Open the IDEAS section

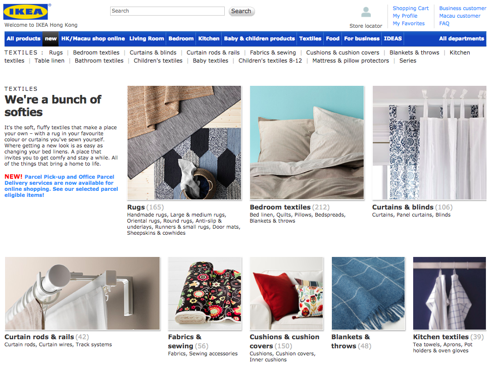[392, 38]
